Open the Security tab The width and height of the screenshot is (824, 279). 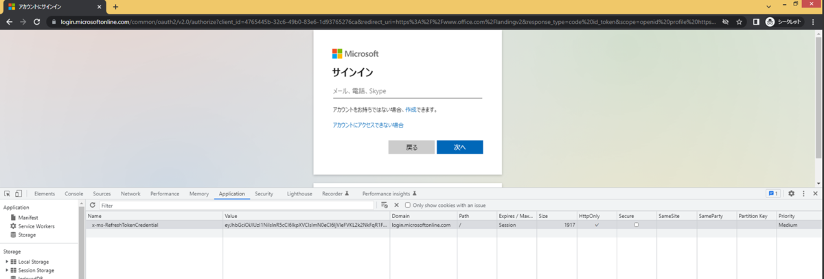(x=264, y=194)
